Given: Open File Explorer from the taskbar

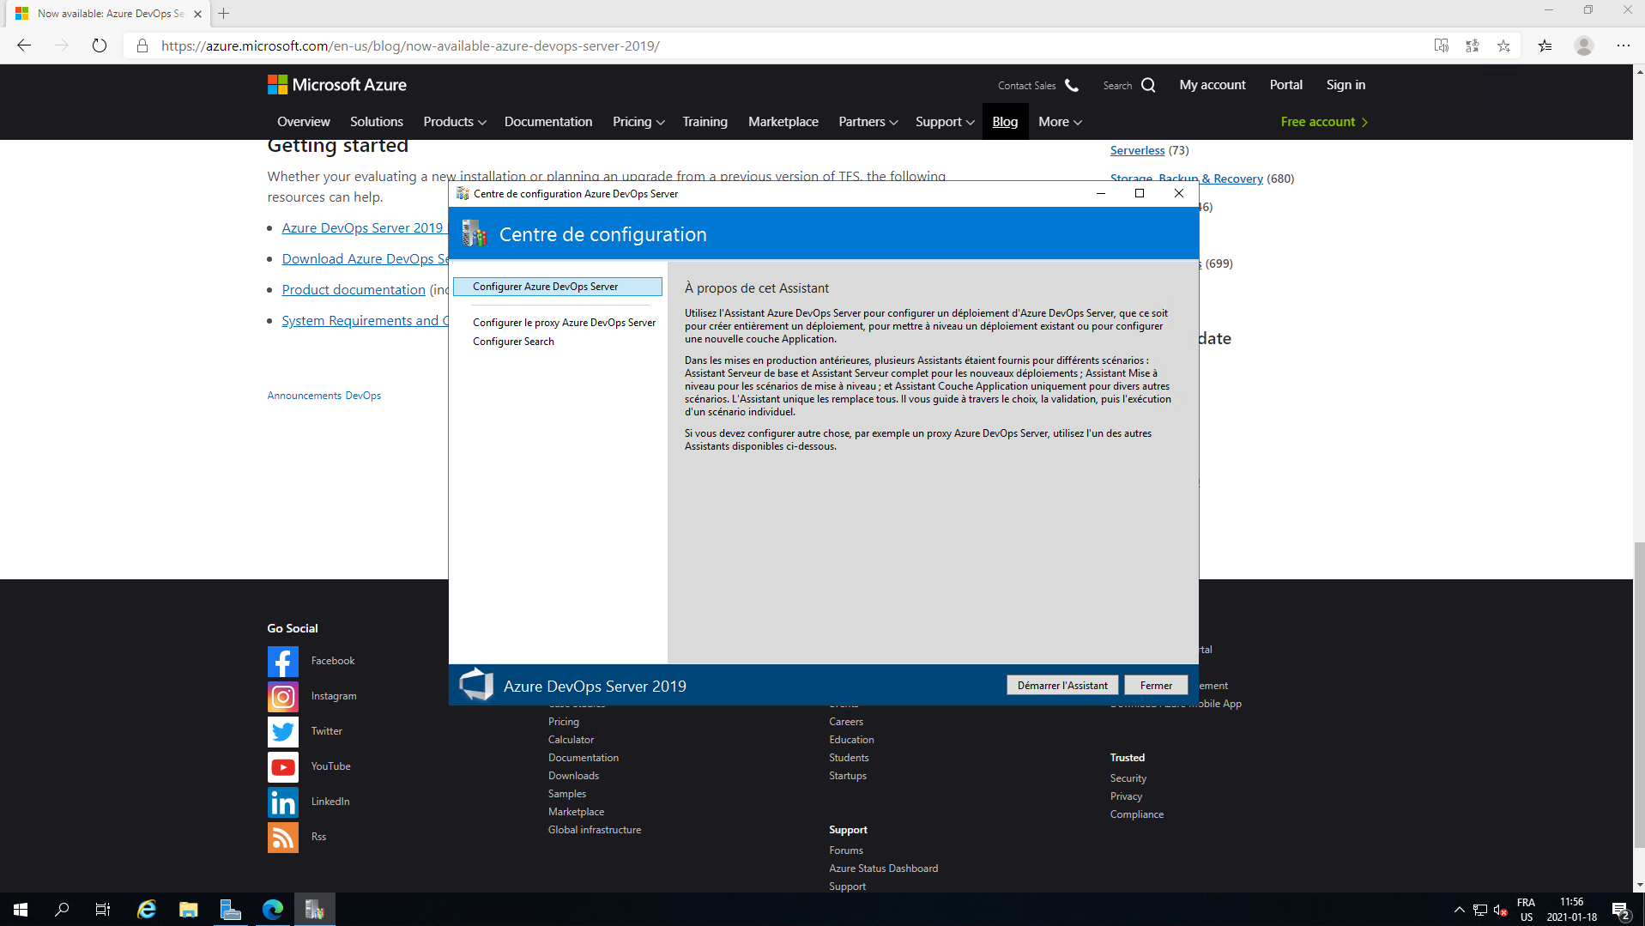Looking at the screenshot, I should coord(188,910).
